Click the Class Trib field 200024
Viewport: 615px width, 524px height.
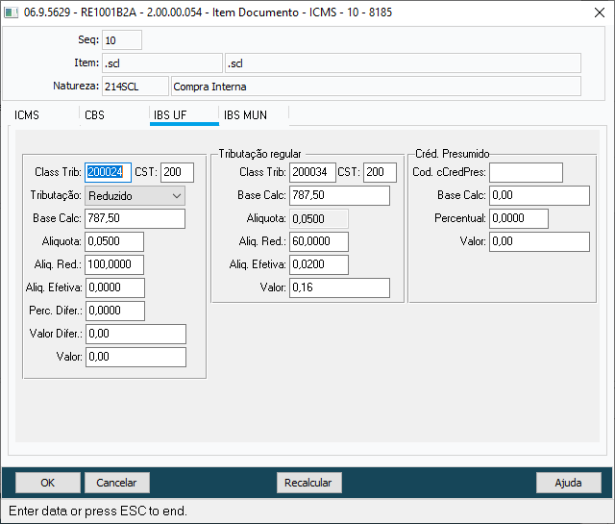(x=108, y=172)
